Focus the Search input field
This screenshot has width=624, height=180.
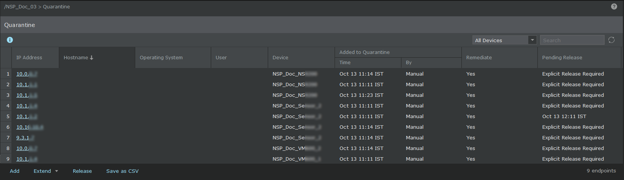(x=572, y=40)
